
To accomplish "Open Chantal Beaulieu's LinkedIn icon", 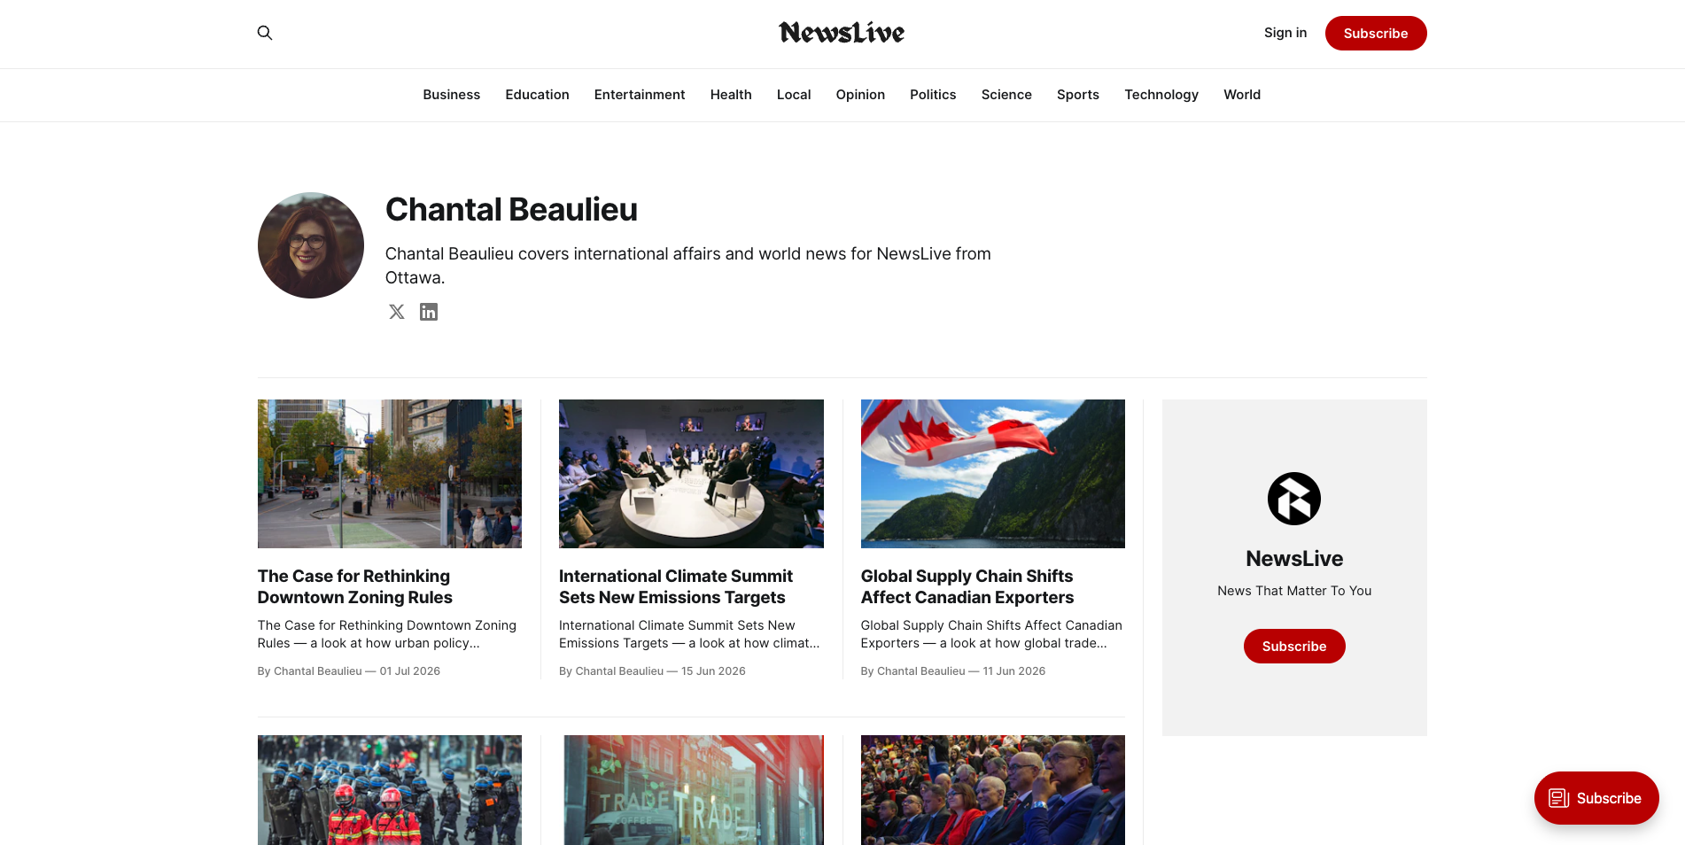I will pos(429,312).
